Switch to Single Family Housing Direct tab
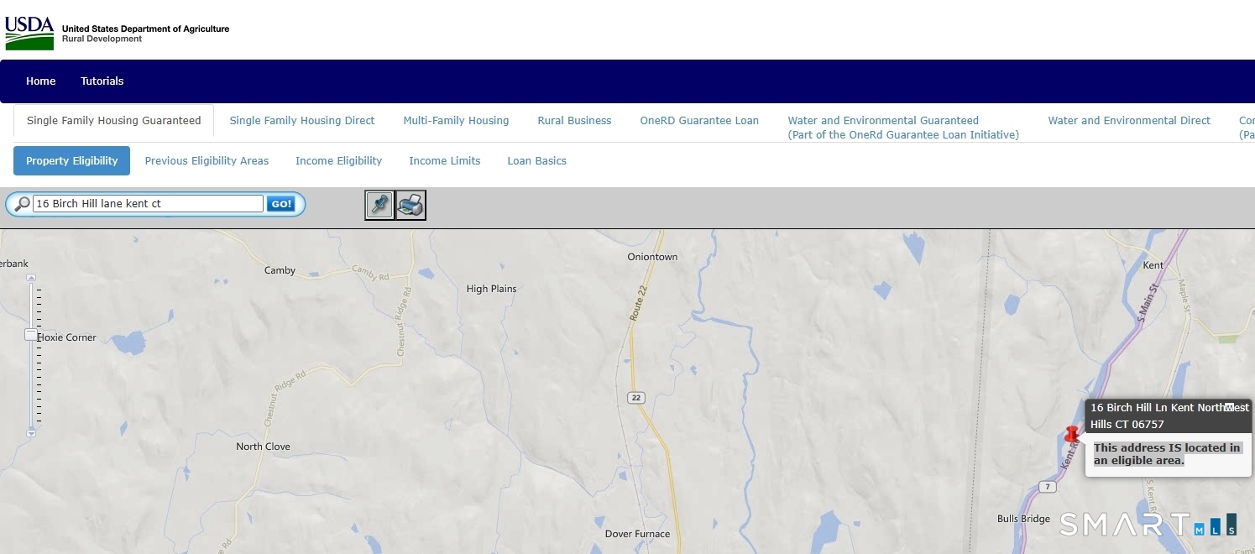Image resolution: width=1255 pixels, height=554 pixels. tap(302, 121)
